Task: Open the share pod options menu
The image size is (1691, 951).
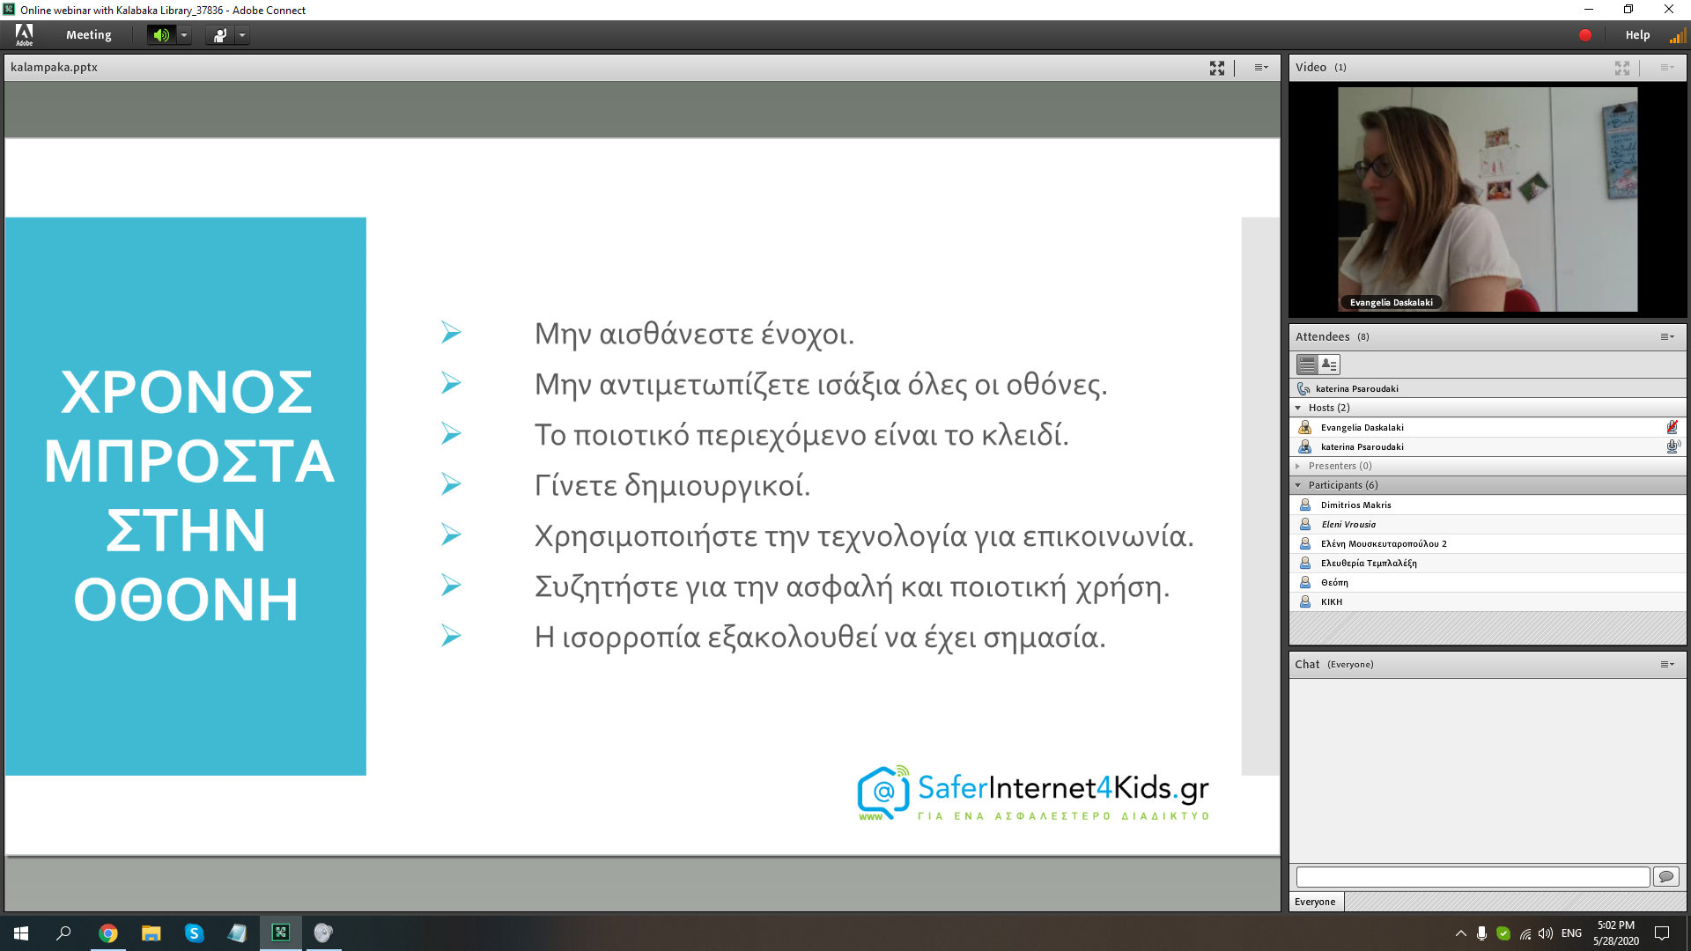Action: 1261,68
